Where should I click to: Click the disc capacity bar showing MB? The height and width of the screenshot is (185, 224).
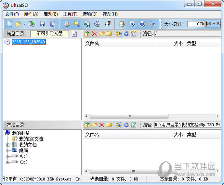(x=213, y=24)
